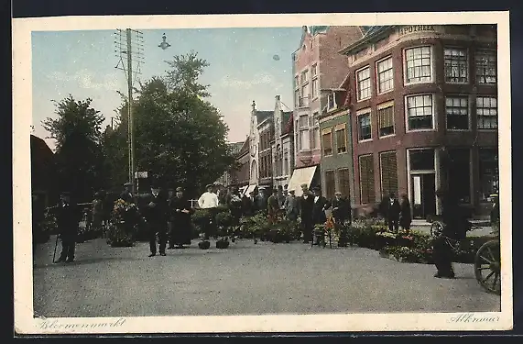Click the tall telegraph pole top

(129, 50)
